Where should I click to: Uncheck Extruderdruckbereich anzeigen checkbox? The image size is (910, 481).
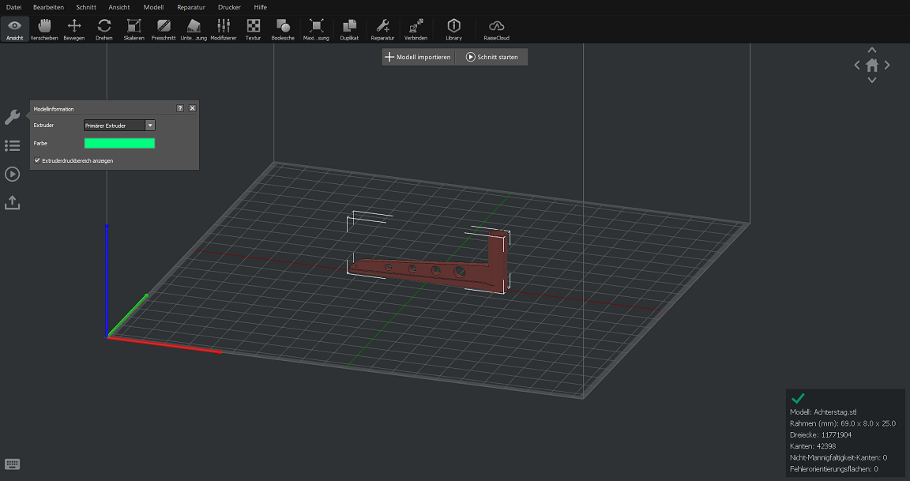click(37, 160)
